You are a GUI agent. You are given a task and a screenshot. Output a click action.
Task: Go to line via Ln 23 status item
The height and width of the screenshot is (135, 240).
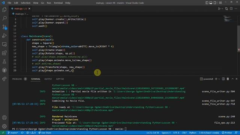(x=153, y=133)
